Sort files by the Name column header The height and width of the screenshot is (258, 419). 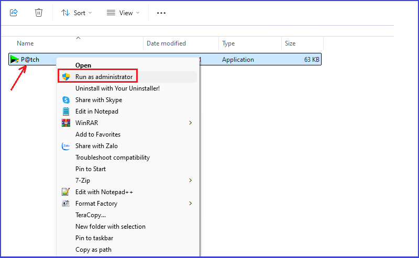[25, 43]
